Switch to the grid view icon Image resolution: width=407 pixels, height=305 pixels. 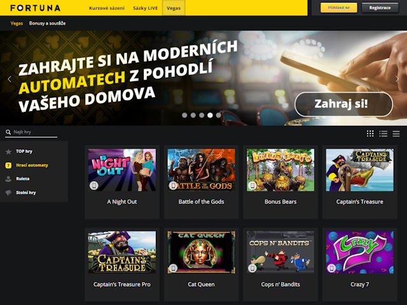click(x=370, y=133)
